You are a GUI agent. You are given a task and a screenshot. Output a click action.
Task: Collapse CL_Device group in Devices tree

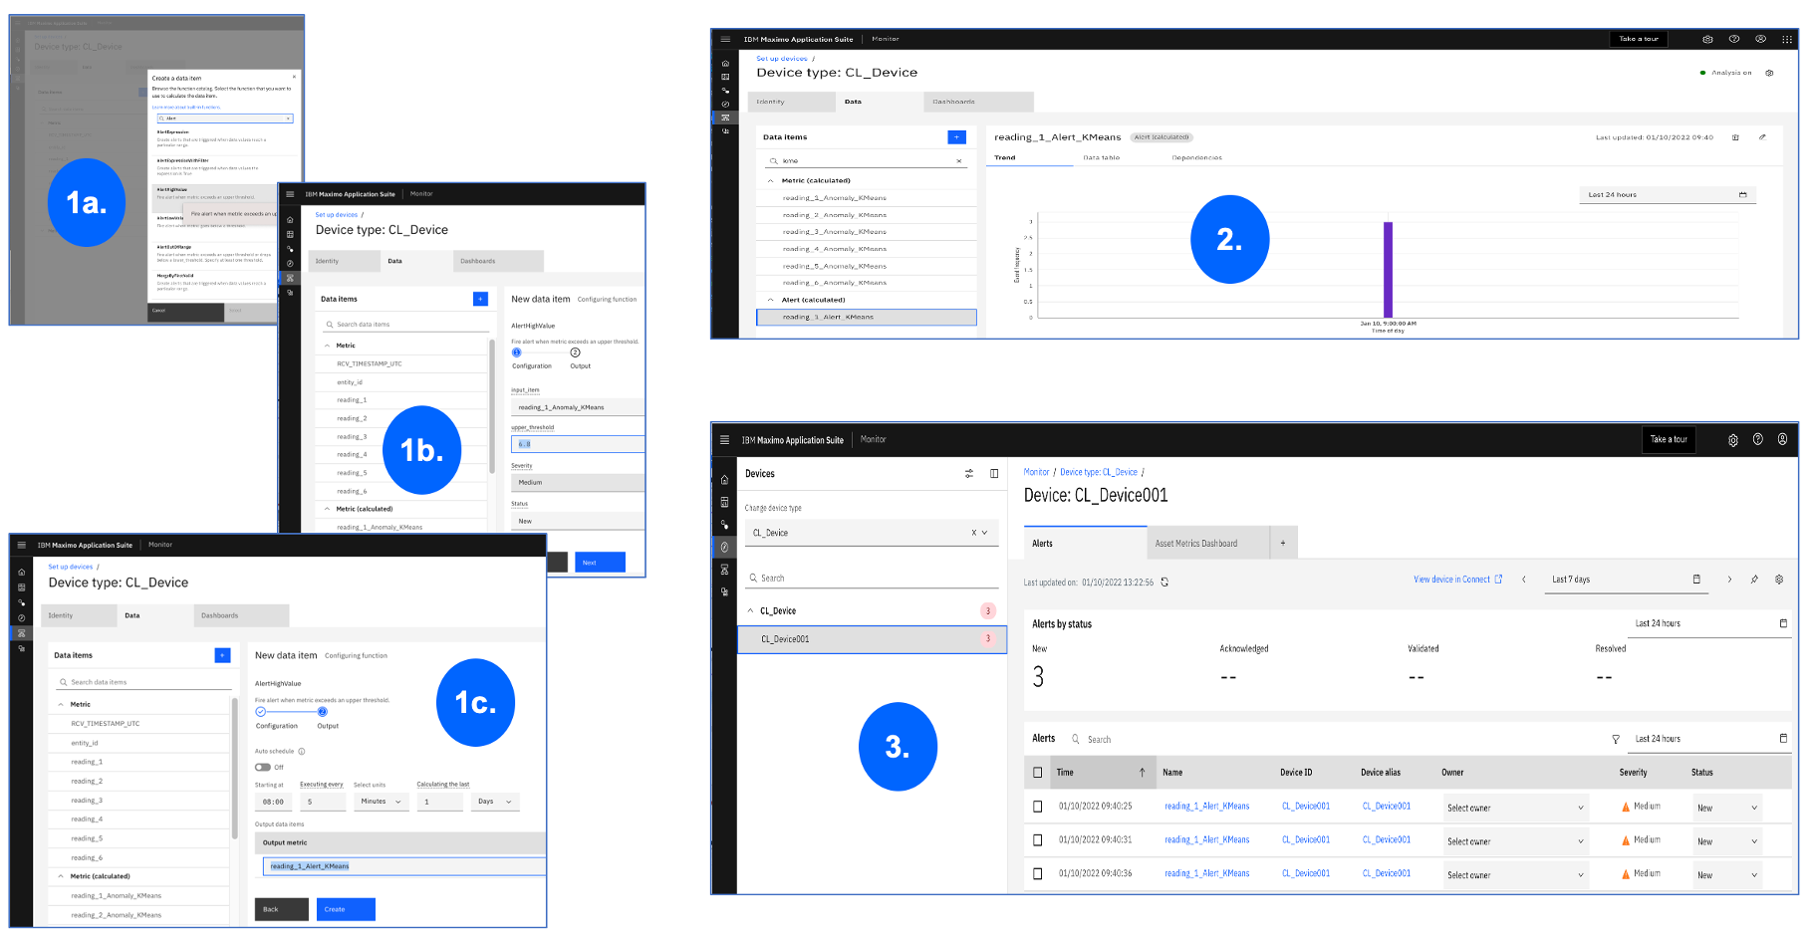(x=751, y=611)
